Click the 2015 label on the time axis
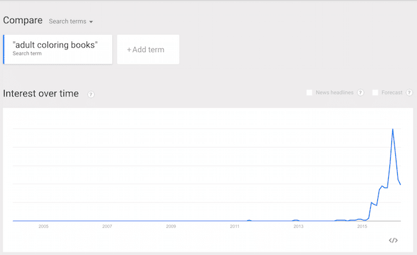Screen dimensions: 417x255 click(x=362, y=226)
